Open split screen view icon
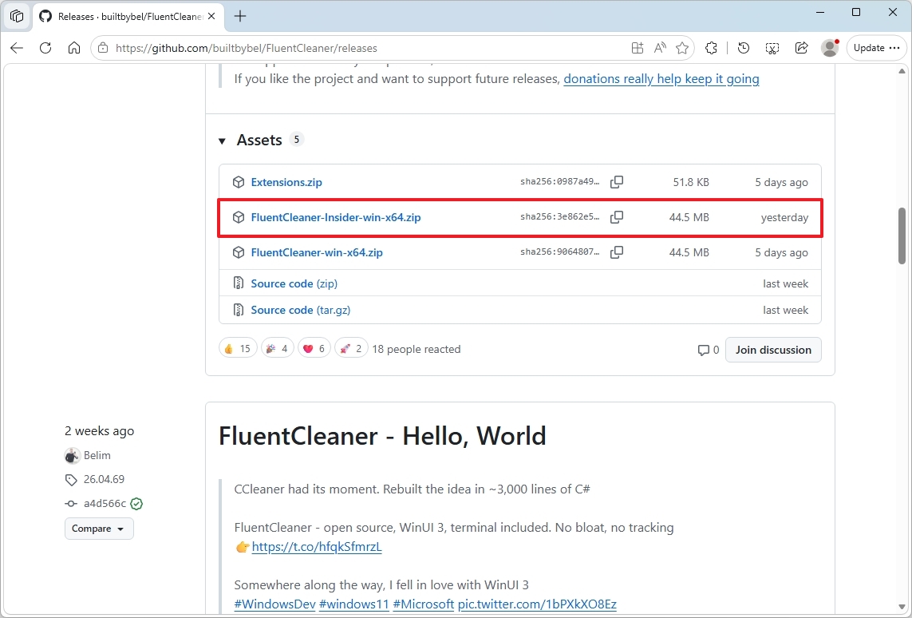This screenshot has width=912, height=618. 638,48
